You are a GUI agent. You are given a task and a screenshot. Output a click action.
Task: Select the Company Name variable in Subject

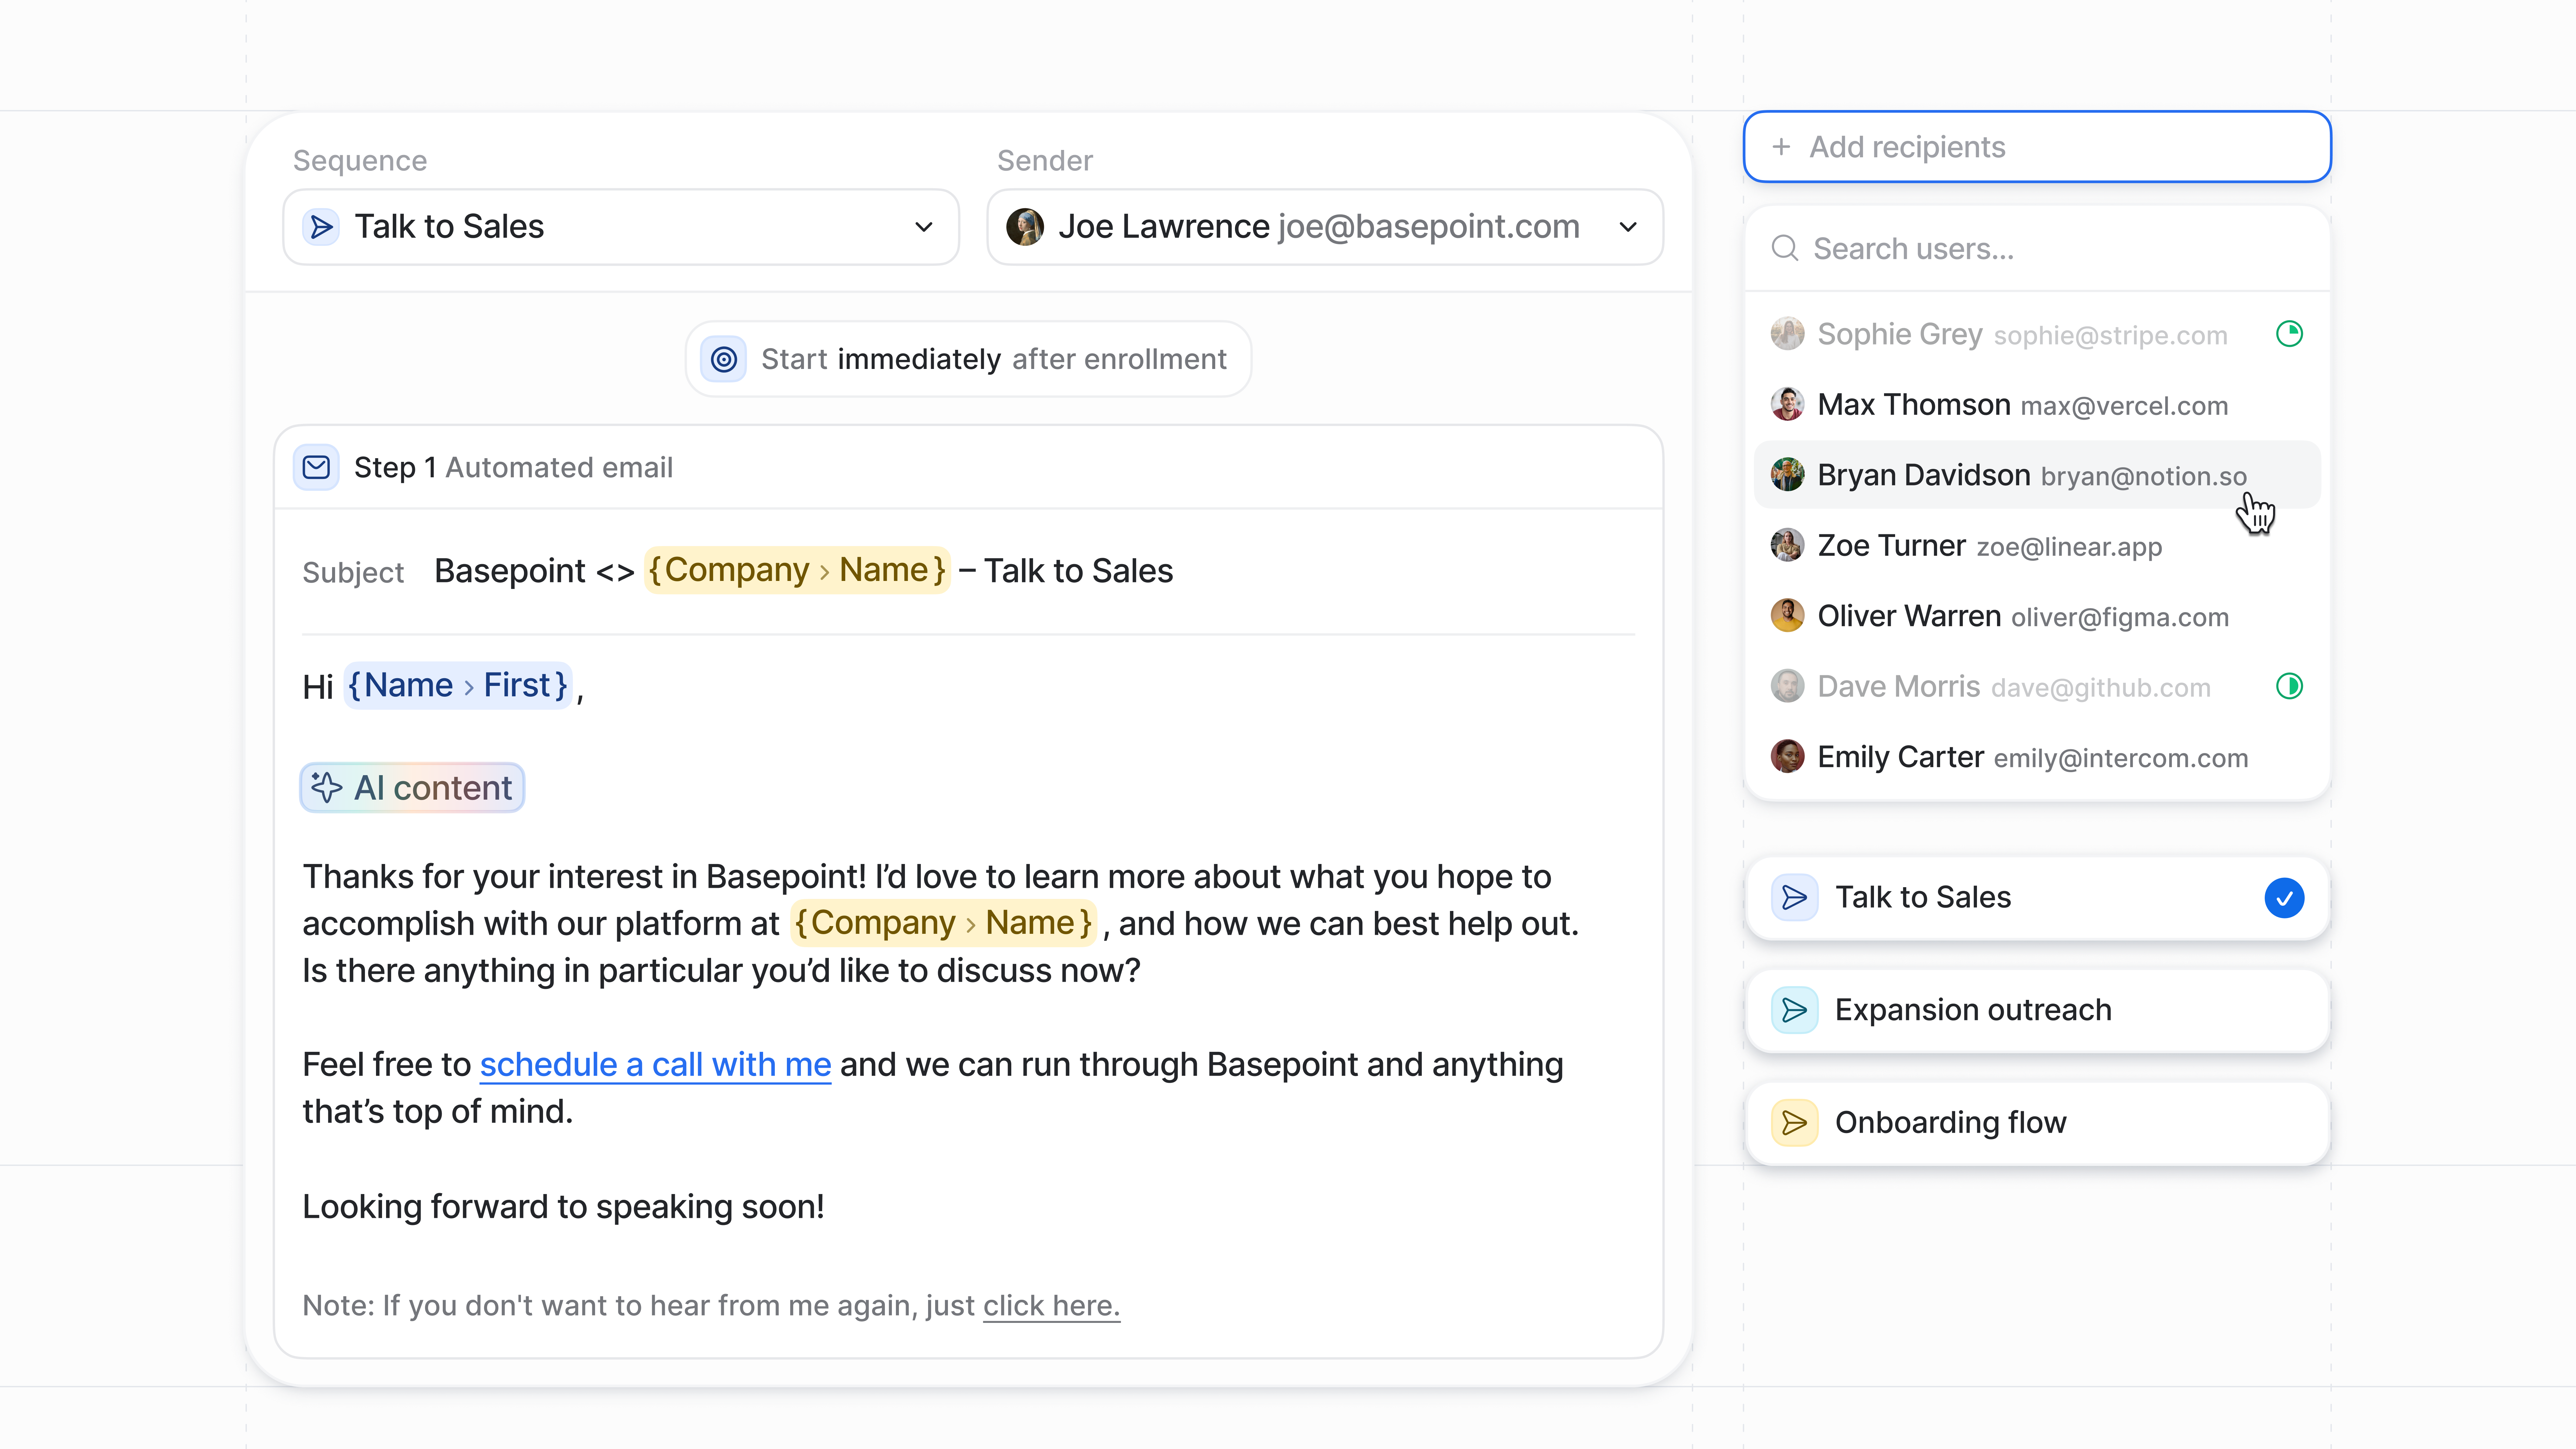tap(797, 570)
